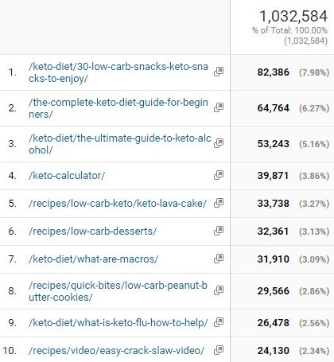Open external link icon for easy-crack-slaw-video page
Image resolution: width=334 pixels, height=362 pixels.
219,350
